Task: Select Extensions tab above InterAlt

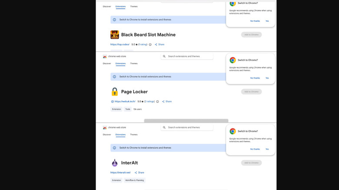Action: [120, 134]
